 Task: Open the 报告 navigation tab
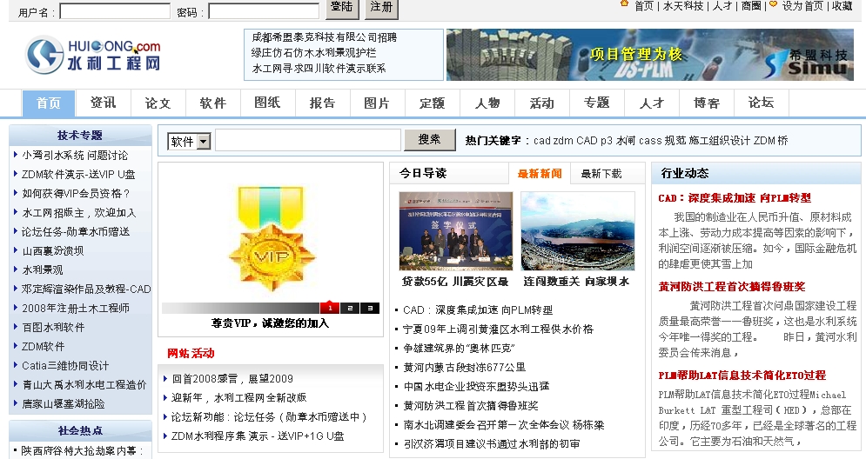pos(322,103)
